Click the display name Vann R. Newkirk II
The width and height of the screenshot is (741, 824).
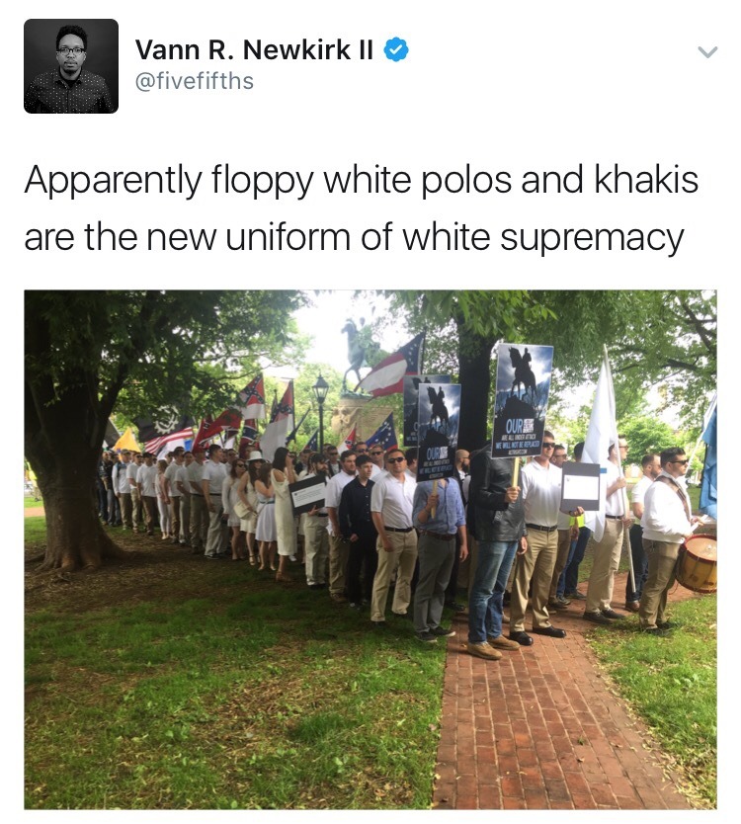pyautogui.click(x=254, y=50)
